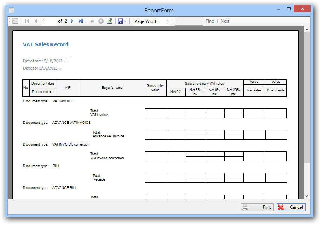
Task: Click the BILL document type text
Action: 56,166
